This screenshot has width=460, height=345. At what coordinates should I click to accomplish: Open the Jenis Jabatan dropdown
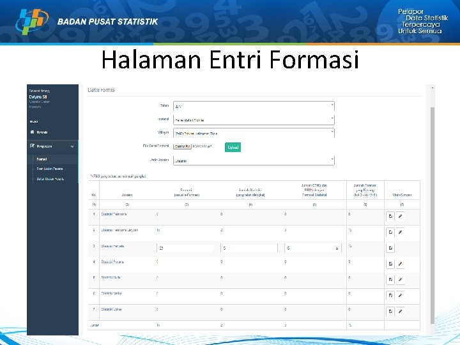(x=254, y=160)
